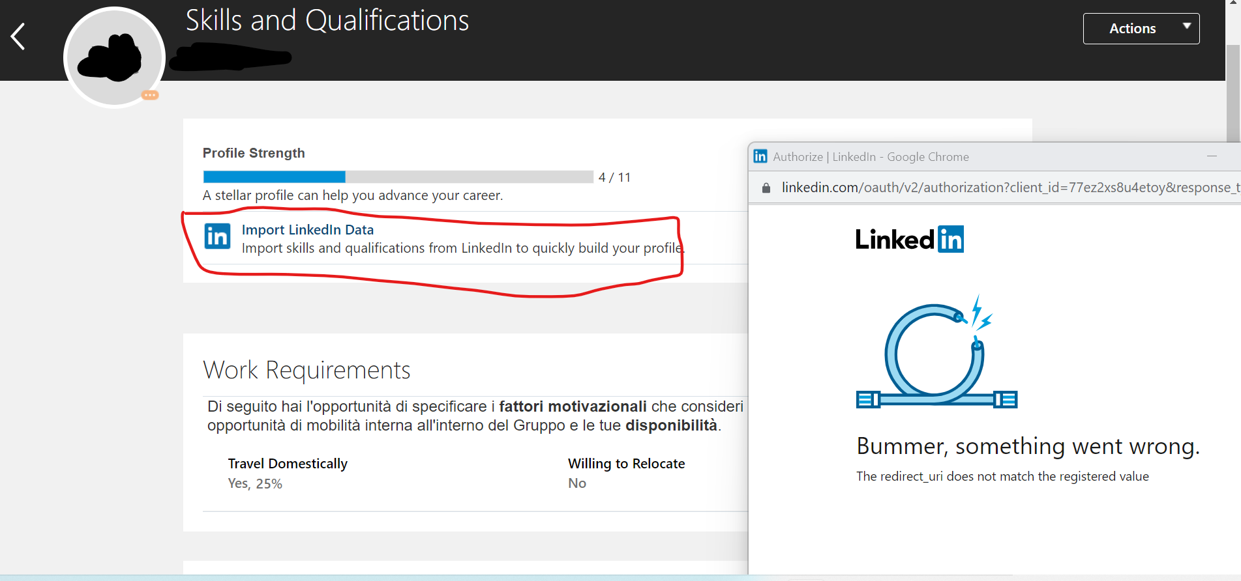The height and width of the screenshot is (581, 1241).
Task: Click the "4 / 11" strength count
Action: click(614, 177)
